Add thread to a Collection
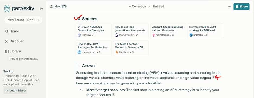 point(137,7)
